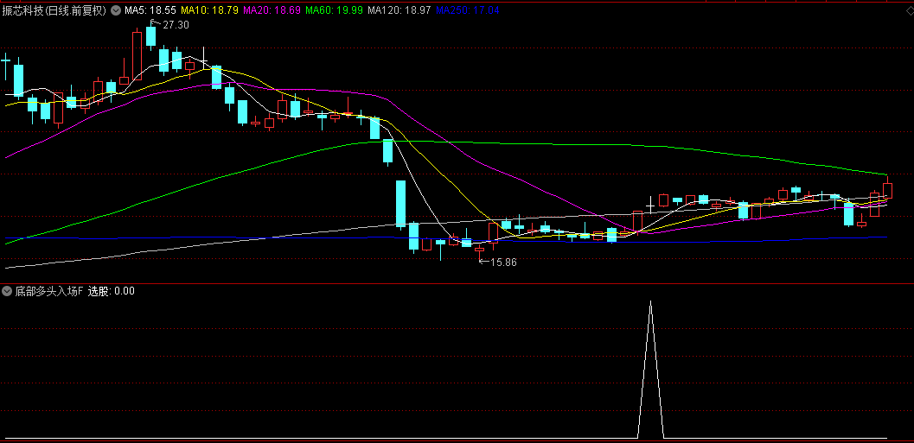The height and width of the screenshot is (443, 914).
Task: Expand the 底部多头入场F indicator dropdown arrow
Action: coord(8,291)
